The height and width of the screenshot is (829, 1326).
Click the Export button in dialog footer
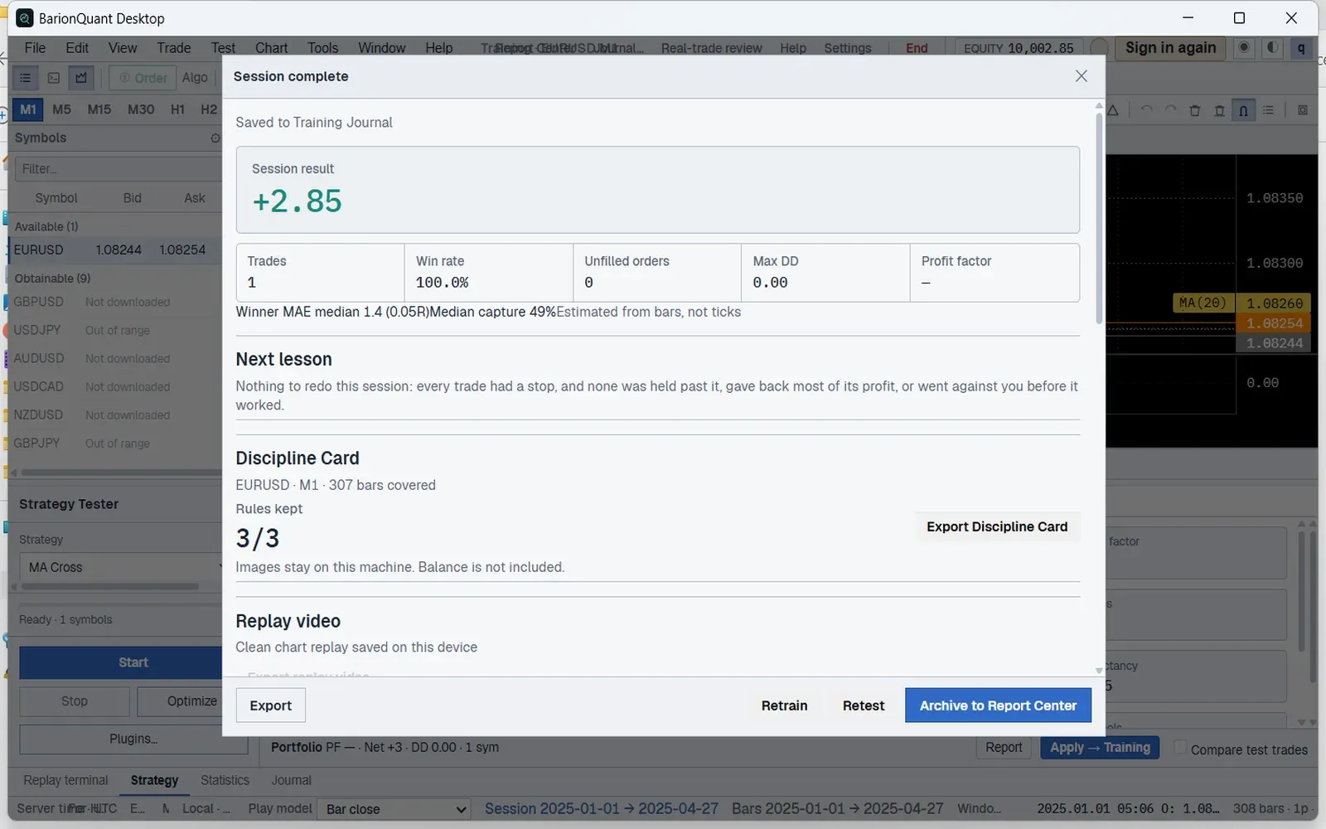click(x=271, y=705)
